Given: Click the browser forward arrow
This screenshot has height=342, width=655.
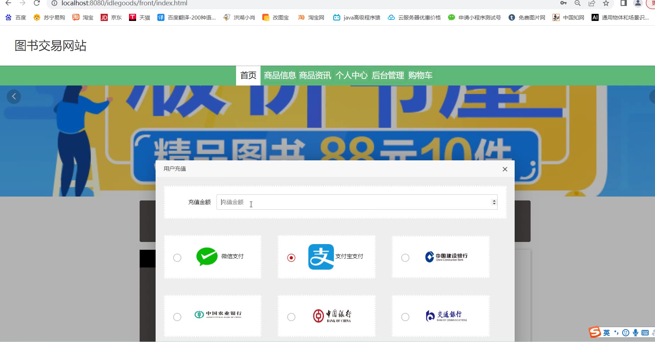Looking at the screenshot, I should (x=23, y=3).
